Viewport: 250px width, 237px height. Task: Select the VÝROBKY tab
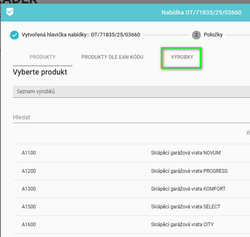tap(182, 57)
